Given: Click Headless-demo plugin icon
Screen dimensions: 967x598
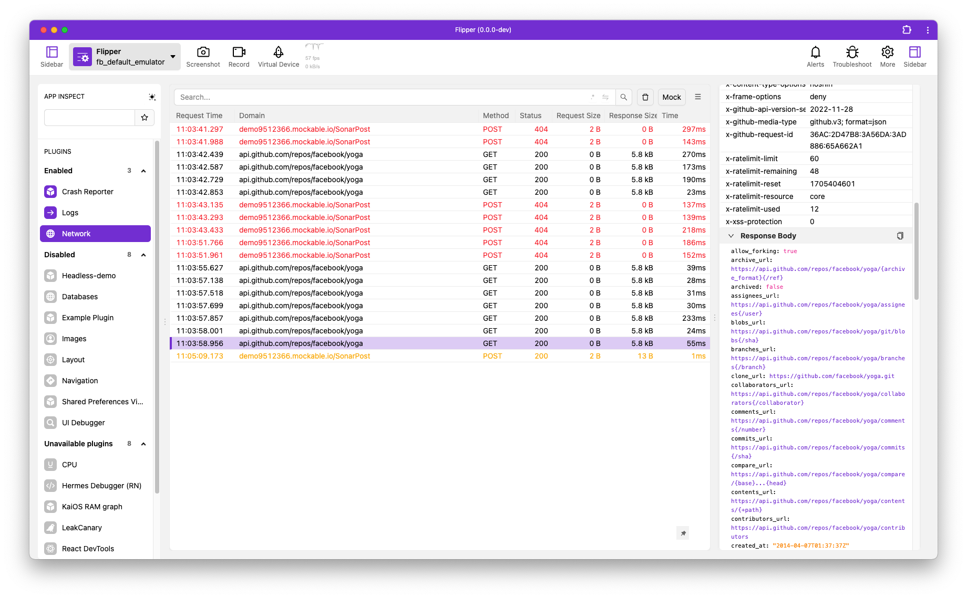Looking at the screenshot, I should click(x=50, y=276).
